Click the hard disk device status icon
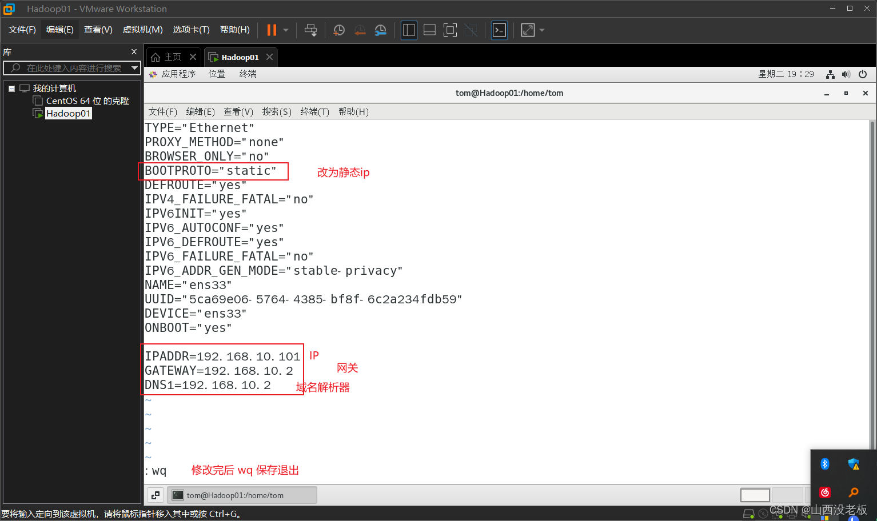Image resolution: width=877 pixels, height=521 pixels. [x=748, y=514]
